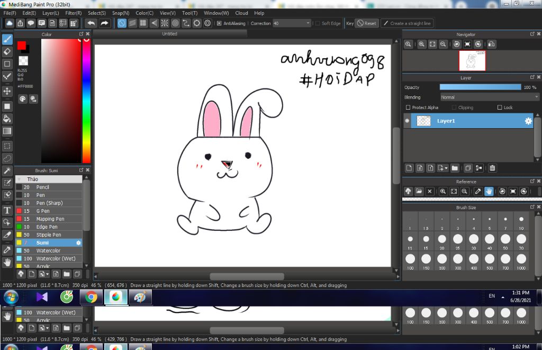Screen dimensions: 542x350
Task: Select the Bucket fill tool
Action: point(7,119)
